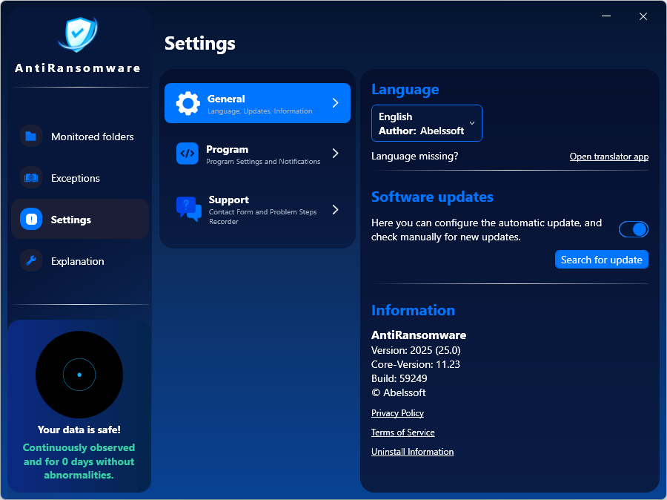This screenshot has height=500, width=667.
Task: Click the Support chat bubbles icon
Action: 189,209
